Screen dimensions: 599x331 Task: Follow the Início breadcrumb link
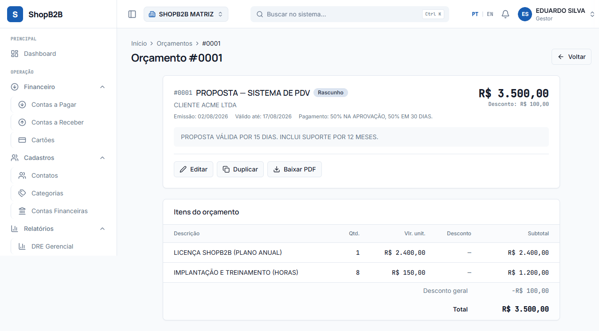click(139, 43)
